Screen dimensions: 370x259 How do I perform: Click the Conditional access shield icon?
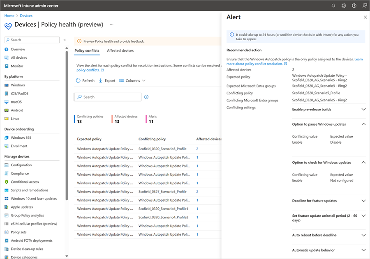[x=6, y=182]
